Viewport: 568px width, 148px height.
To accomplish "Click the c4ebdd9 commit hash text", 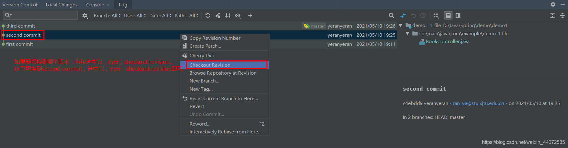I will coord(413,103).
